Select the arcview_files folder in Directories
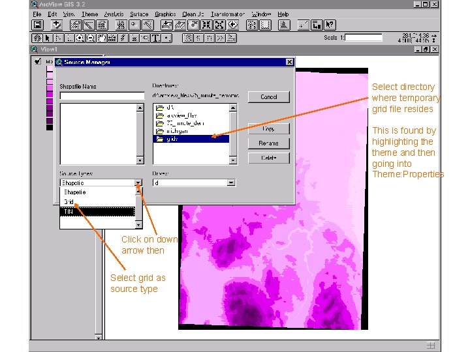Image resolution: width=470 pixels, height=352 pixels. pyautogui.click(x=191, y=115)
